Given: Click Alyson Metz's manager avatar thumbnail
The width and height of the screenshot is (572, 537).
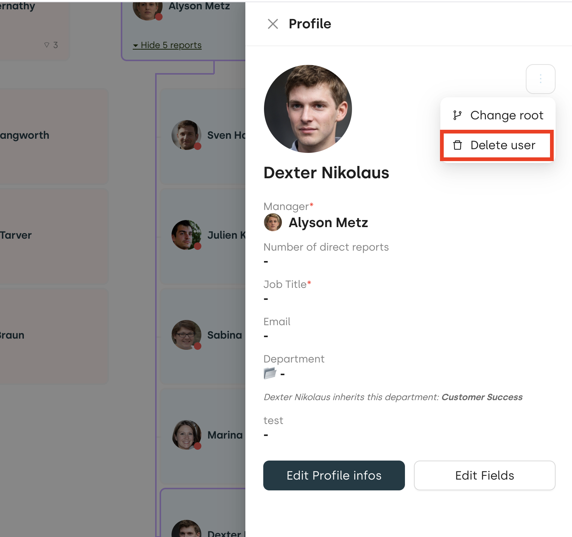Looking at the screenshot, I should point(273,222).
